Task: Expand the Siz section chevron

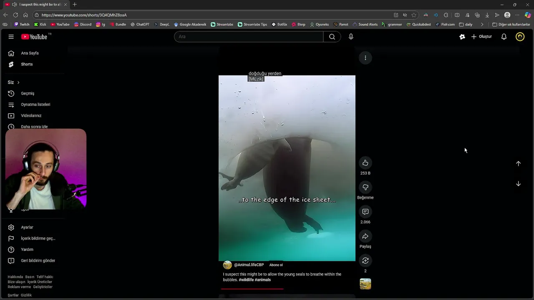Action: tap(18, 82)
